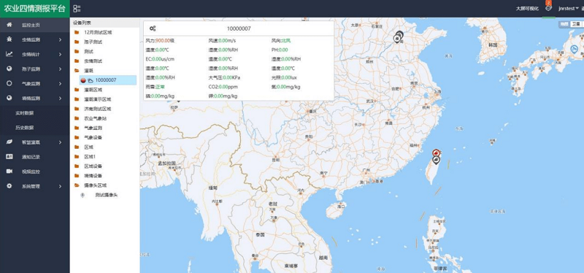Click the bug icon for 虫情监测
The height and width of the screenshot is (273, 584).
pos(9,39)
